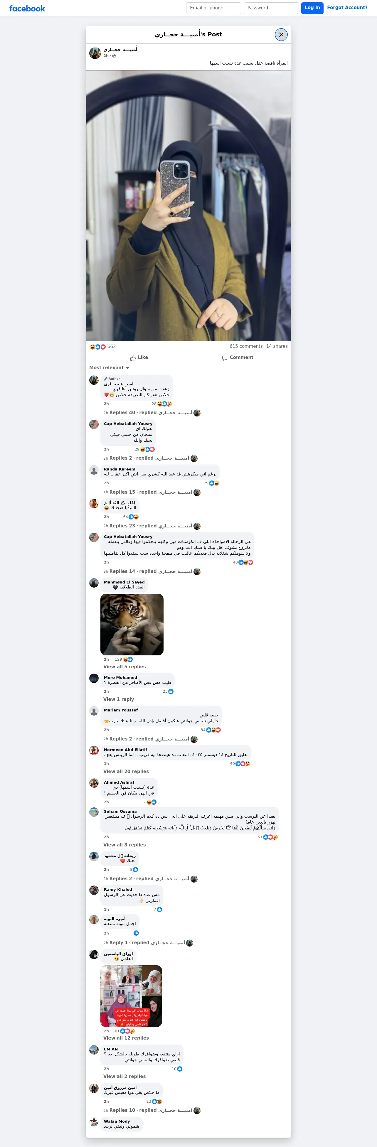Click the post author's profile picture

tap(95, 53)
